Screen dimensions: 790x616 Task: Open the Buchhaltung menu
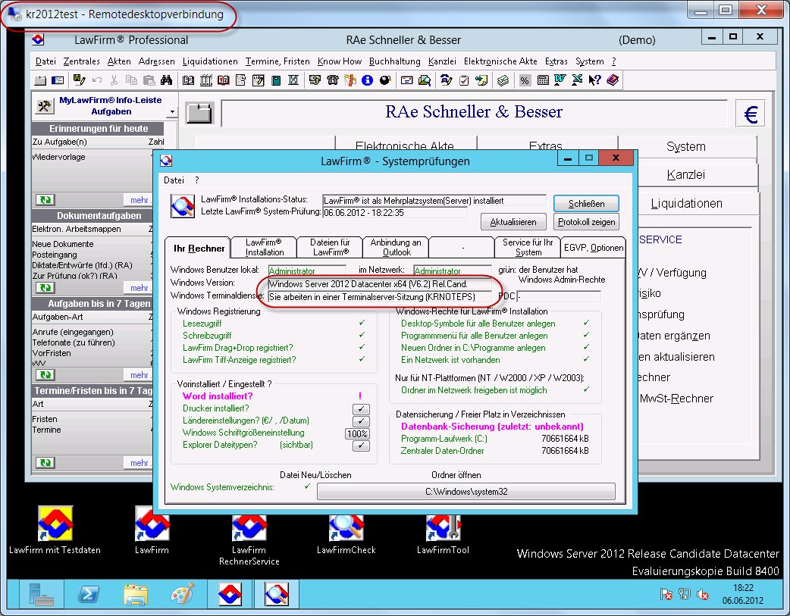(394, 61)
